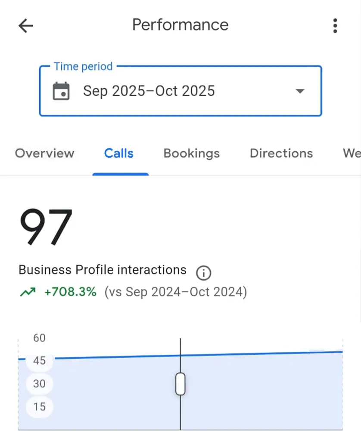Click the chart's vertical slider handle
The height and width of the screenshot is (431, 361).
pos(180,384)
